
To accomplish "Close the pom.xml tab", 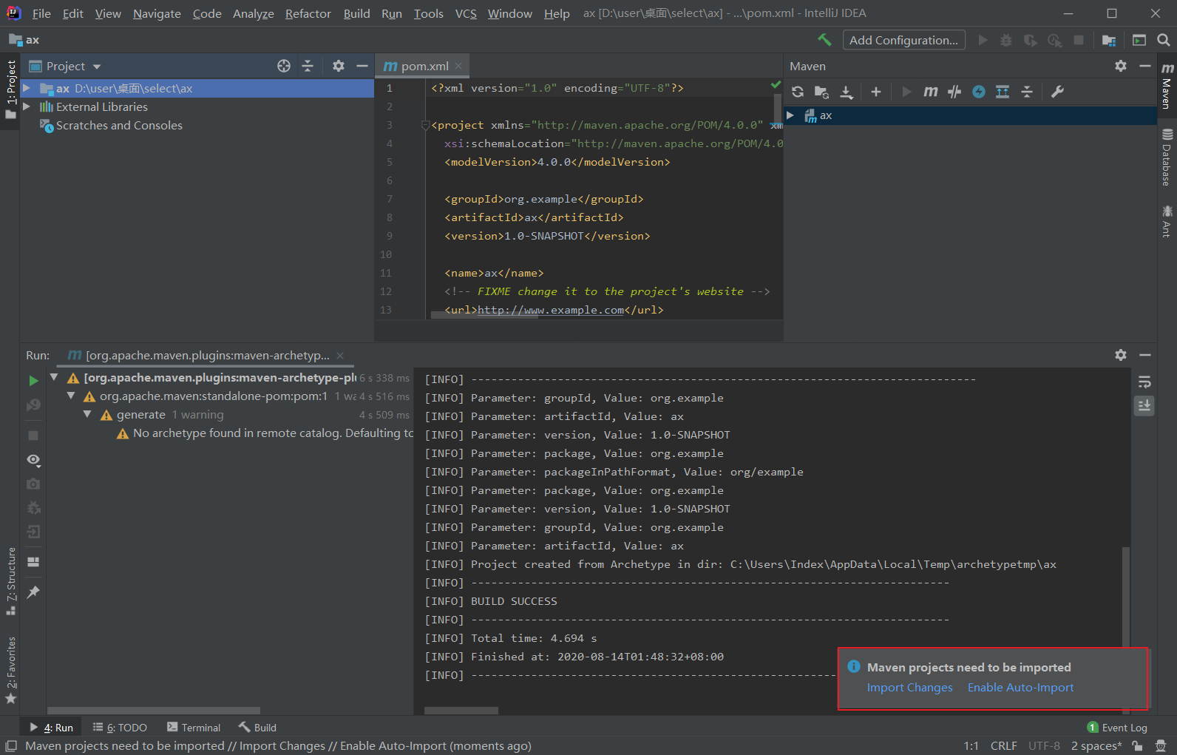I will [x=459, y=66].
